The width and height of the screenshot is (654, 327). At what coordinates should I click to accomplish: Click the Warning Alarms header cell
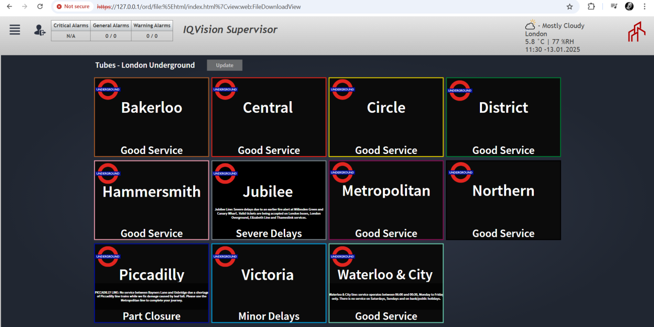click(x=152, y=26)
